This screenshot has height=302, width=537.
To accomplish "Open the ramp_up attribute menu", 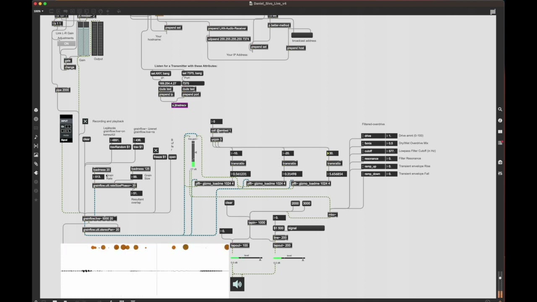I will pos(373,166).
